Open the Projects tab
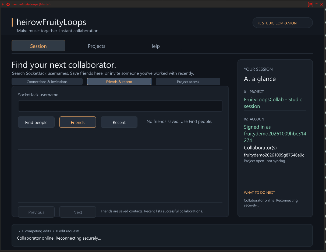This screenshot has height=252, width=326. point(97,46)
